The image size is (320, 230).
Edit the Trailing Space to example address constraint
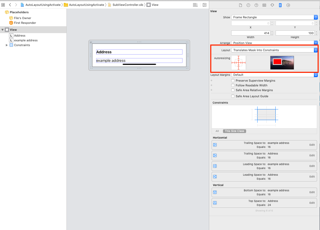pos(311,145)
